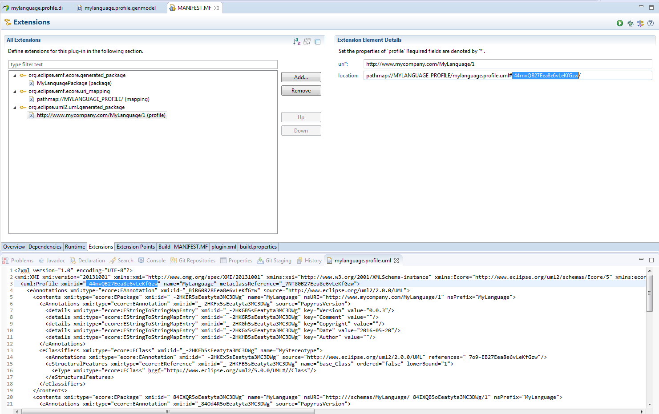Click the vertical scrollbar of XML editor
Screen dimensions: 659x414
[650, 293]
